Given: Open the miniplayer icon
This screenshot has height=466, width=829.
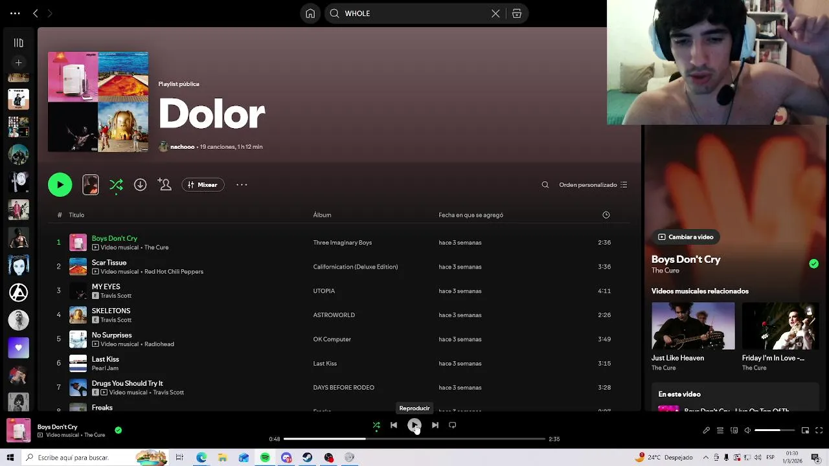Looking at the screenshot, I should coord(805,430).
